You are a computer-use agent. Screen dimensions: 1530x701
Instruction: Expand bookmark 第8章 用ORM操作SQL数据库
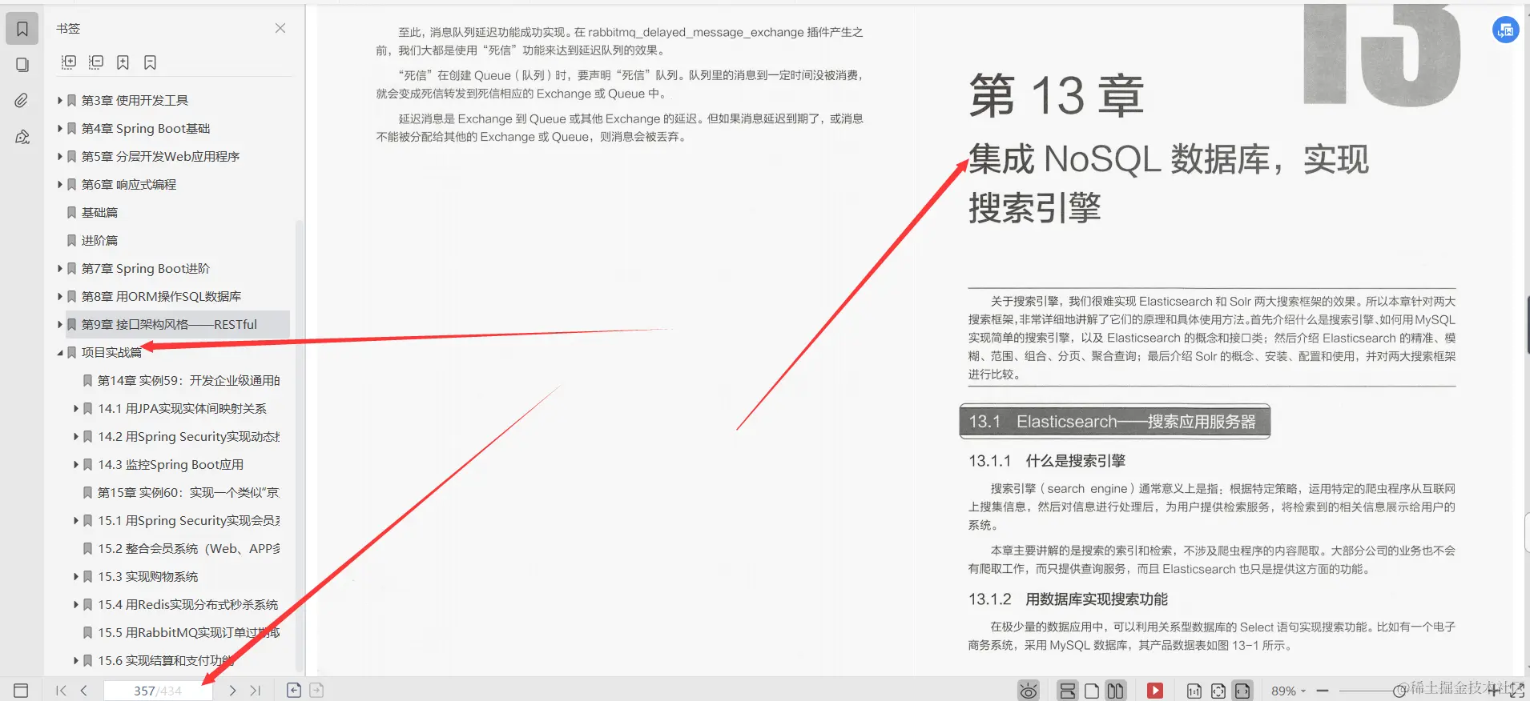tap(59, 296)
